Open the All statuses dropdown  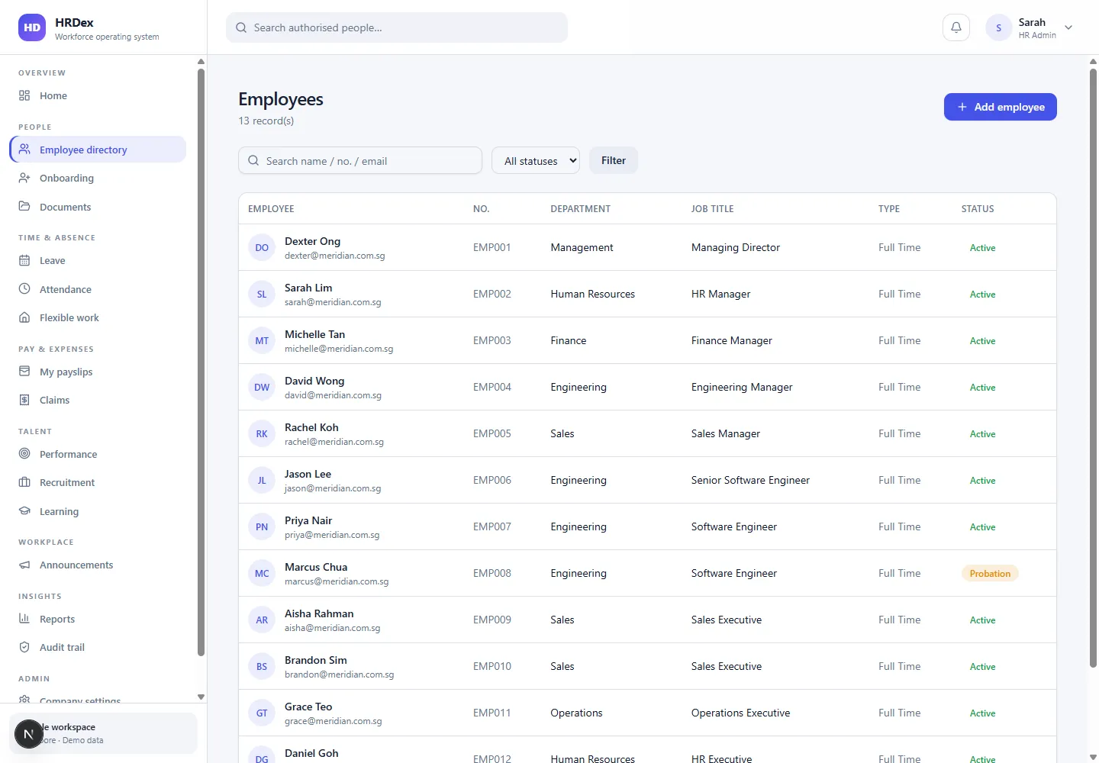pos(536,161)
